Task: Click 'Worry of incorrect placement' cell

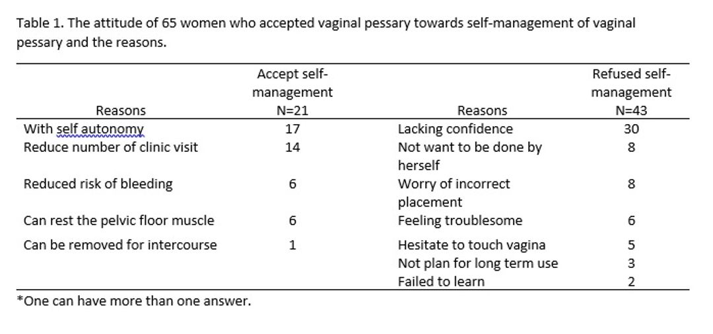Action: 454,193
